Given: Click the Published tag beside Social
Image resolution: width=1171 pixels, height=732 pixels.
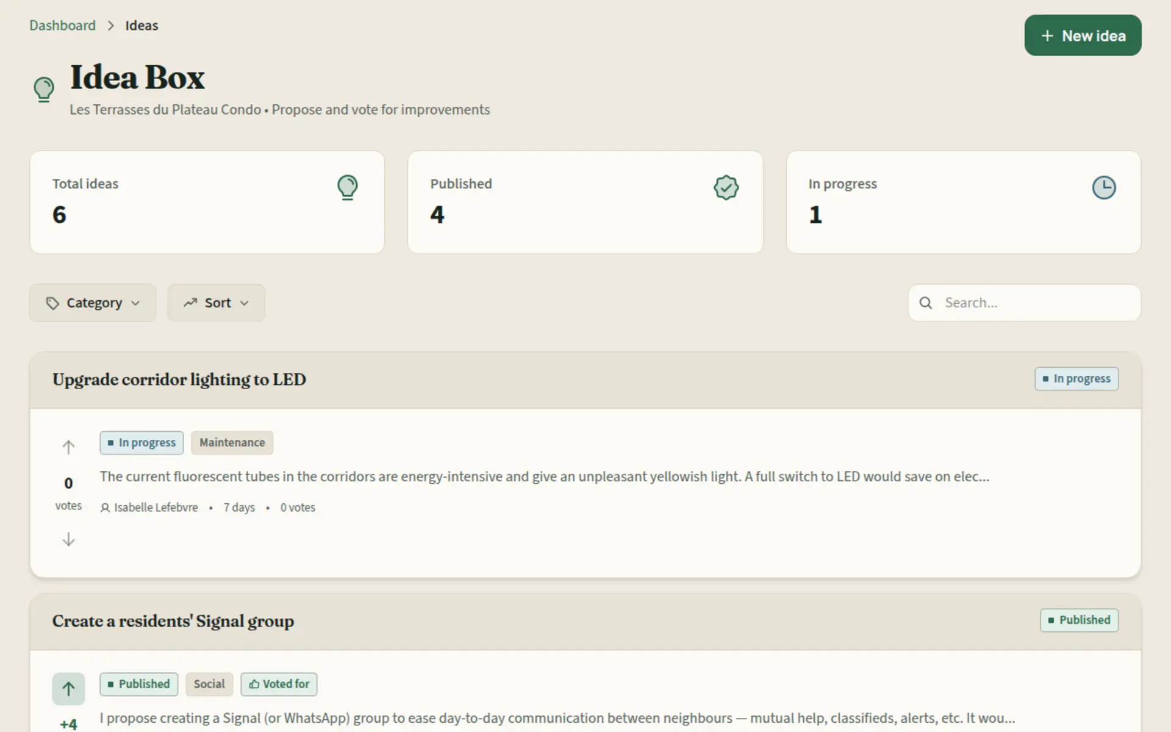Looking at the screenshot, I should tap(139, 684).
